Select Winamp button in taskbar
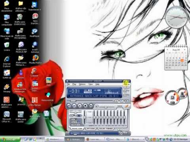The width and height of the screenshot is (190, 142). tap(74, 139)
